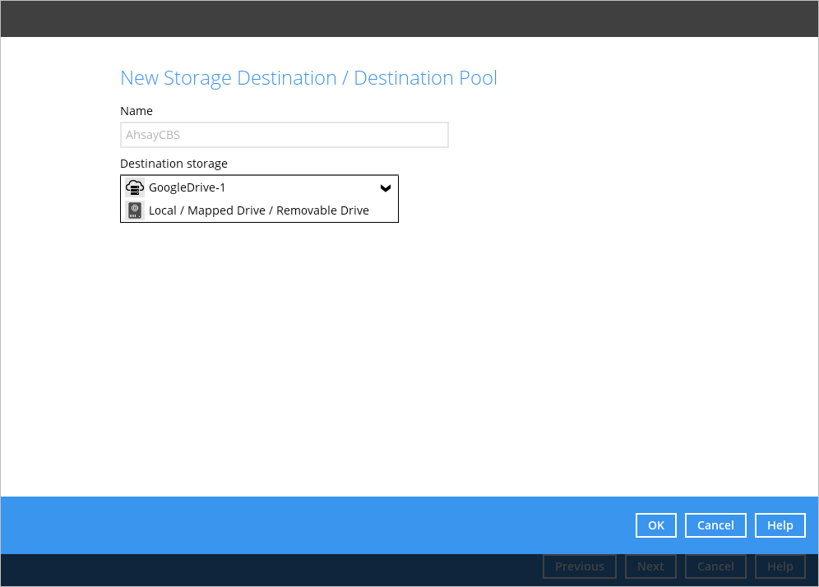This screenshot has width=819, height=587.
Task: Choose Local / Mapped Drive / Removable Drive
Action: 258,210
